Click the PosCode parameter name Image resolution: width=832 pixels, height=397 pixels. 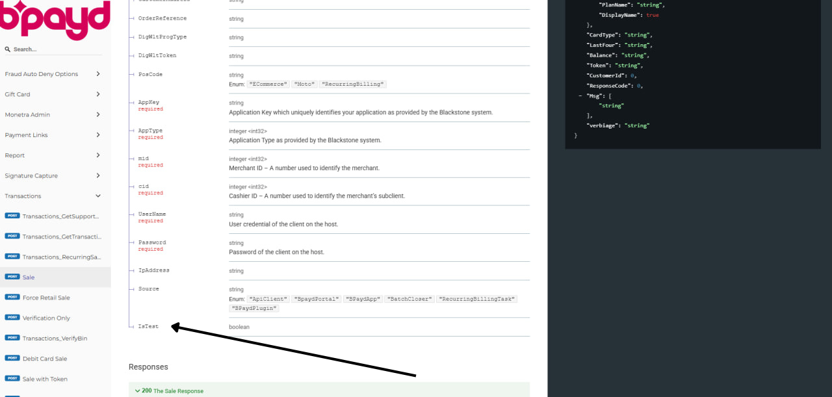150,74
